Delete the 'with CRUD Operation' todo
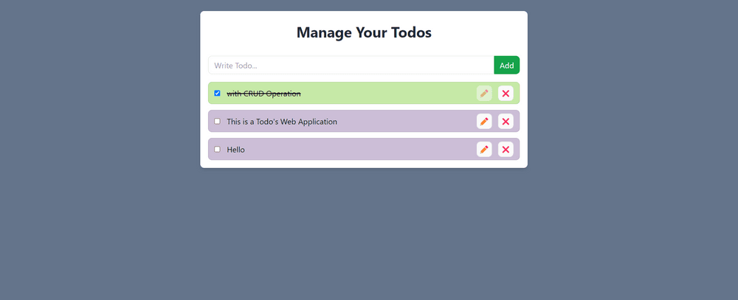Image resolution: width=738 pixels, height=300 pixels. (506, 93)
